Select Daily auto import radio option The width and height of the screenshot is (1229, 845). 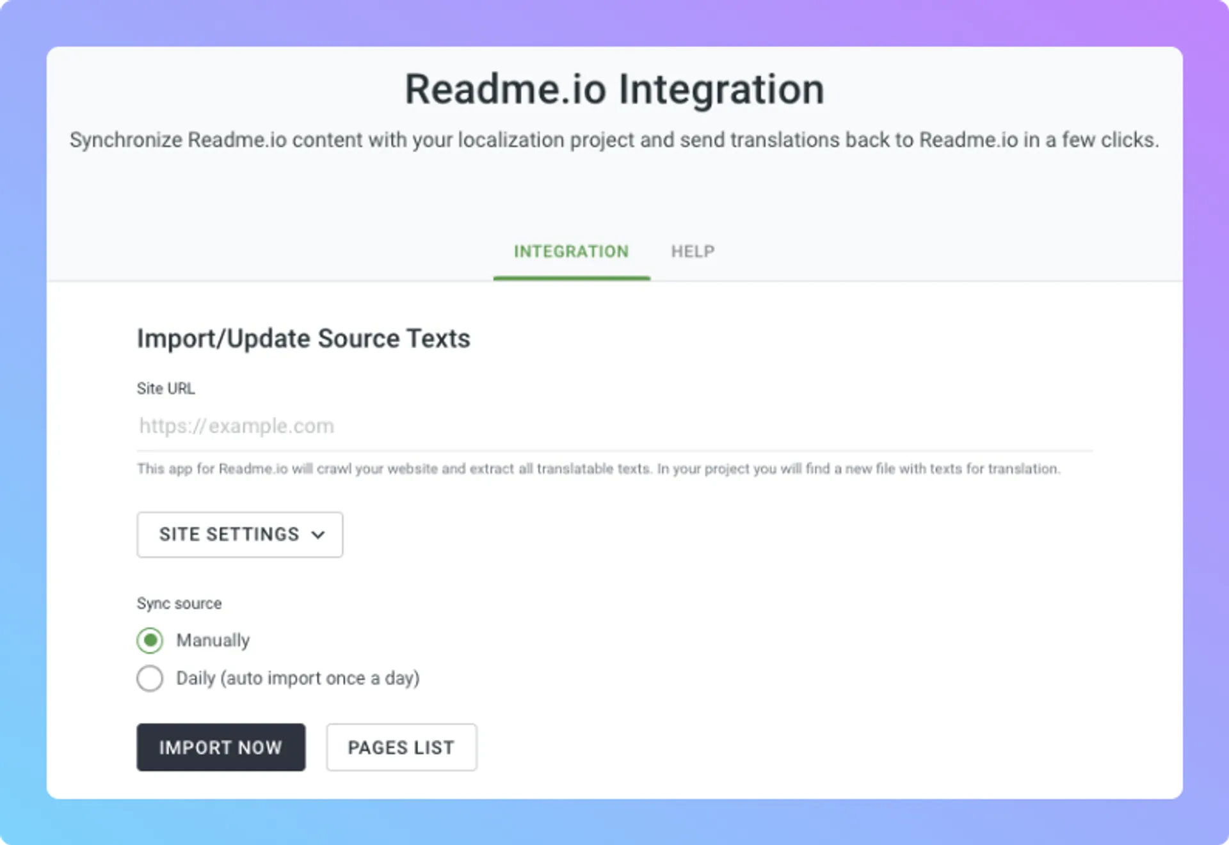coord(150,678)
